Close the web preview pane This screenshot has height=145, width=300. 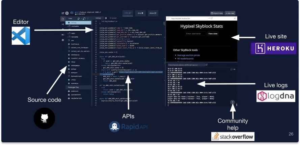[x=235, y=18]
